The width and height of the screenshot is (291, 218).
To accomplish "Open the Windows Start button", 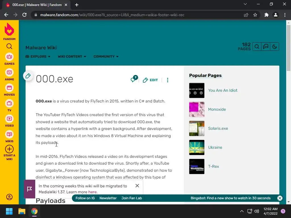I will click(9, 211).
